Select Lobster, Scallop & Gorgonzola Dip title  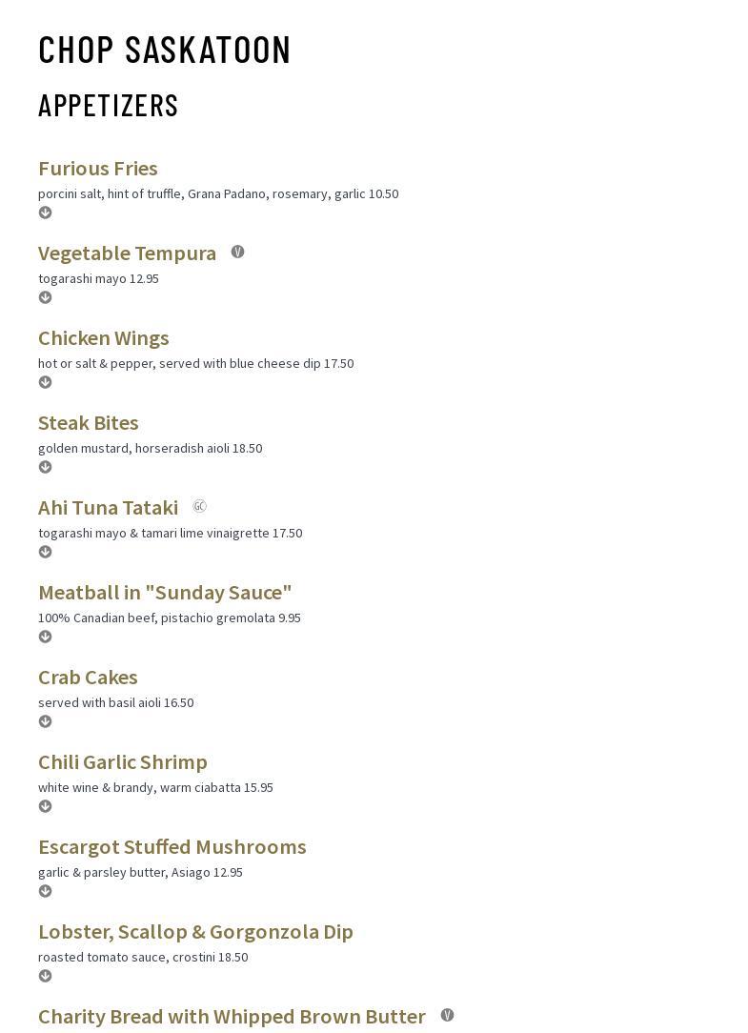[x=195, y=932]
